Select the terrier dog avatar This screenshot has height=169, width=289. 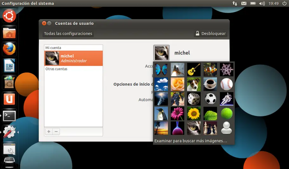[x=194, y=84]
